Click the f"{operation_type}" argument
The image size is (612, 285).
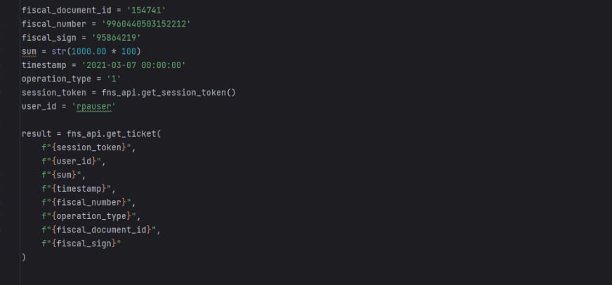click(90, 214)
